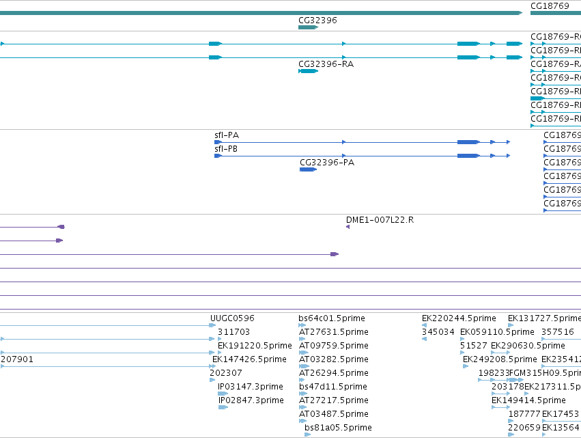Image resolution: width=581 pixels, height=438 pixels.
Task: Open the sfl-PB feature label
Action: click(226, 149)
